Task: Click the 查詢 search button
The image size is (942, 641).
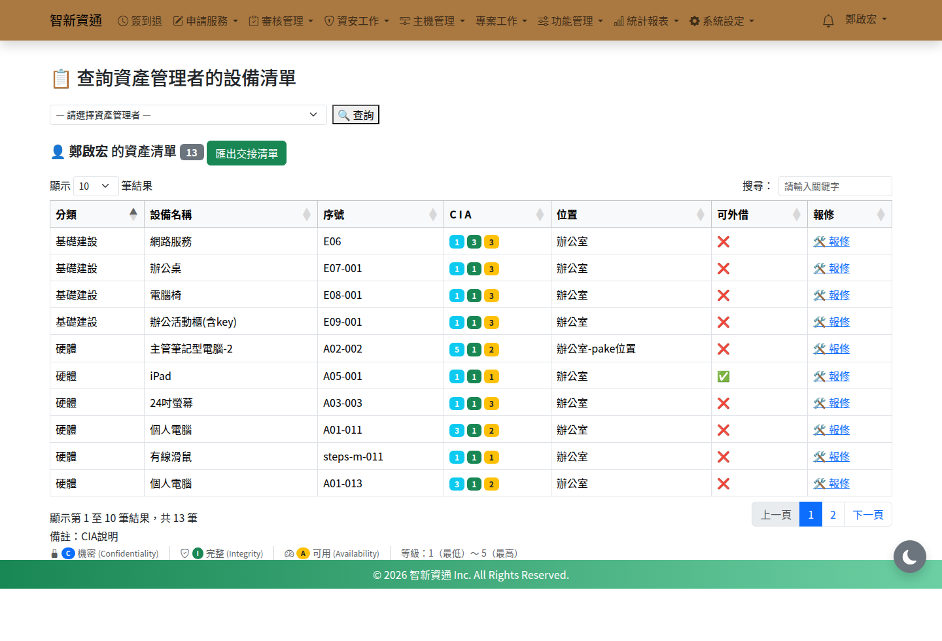Action: click(x=356, y=115)
